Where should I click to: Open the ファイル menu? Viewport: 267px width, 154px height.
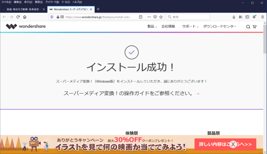pos(6,2)
